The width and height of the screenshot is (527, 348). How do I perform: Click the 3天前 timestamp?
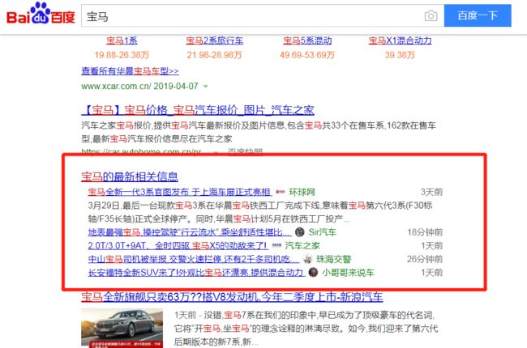coord(431,192)
